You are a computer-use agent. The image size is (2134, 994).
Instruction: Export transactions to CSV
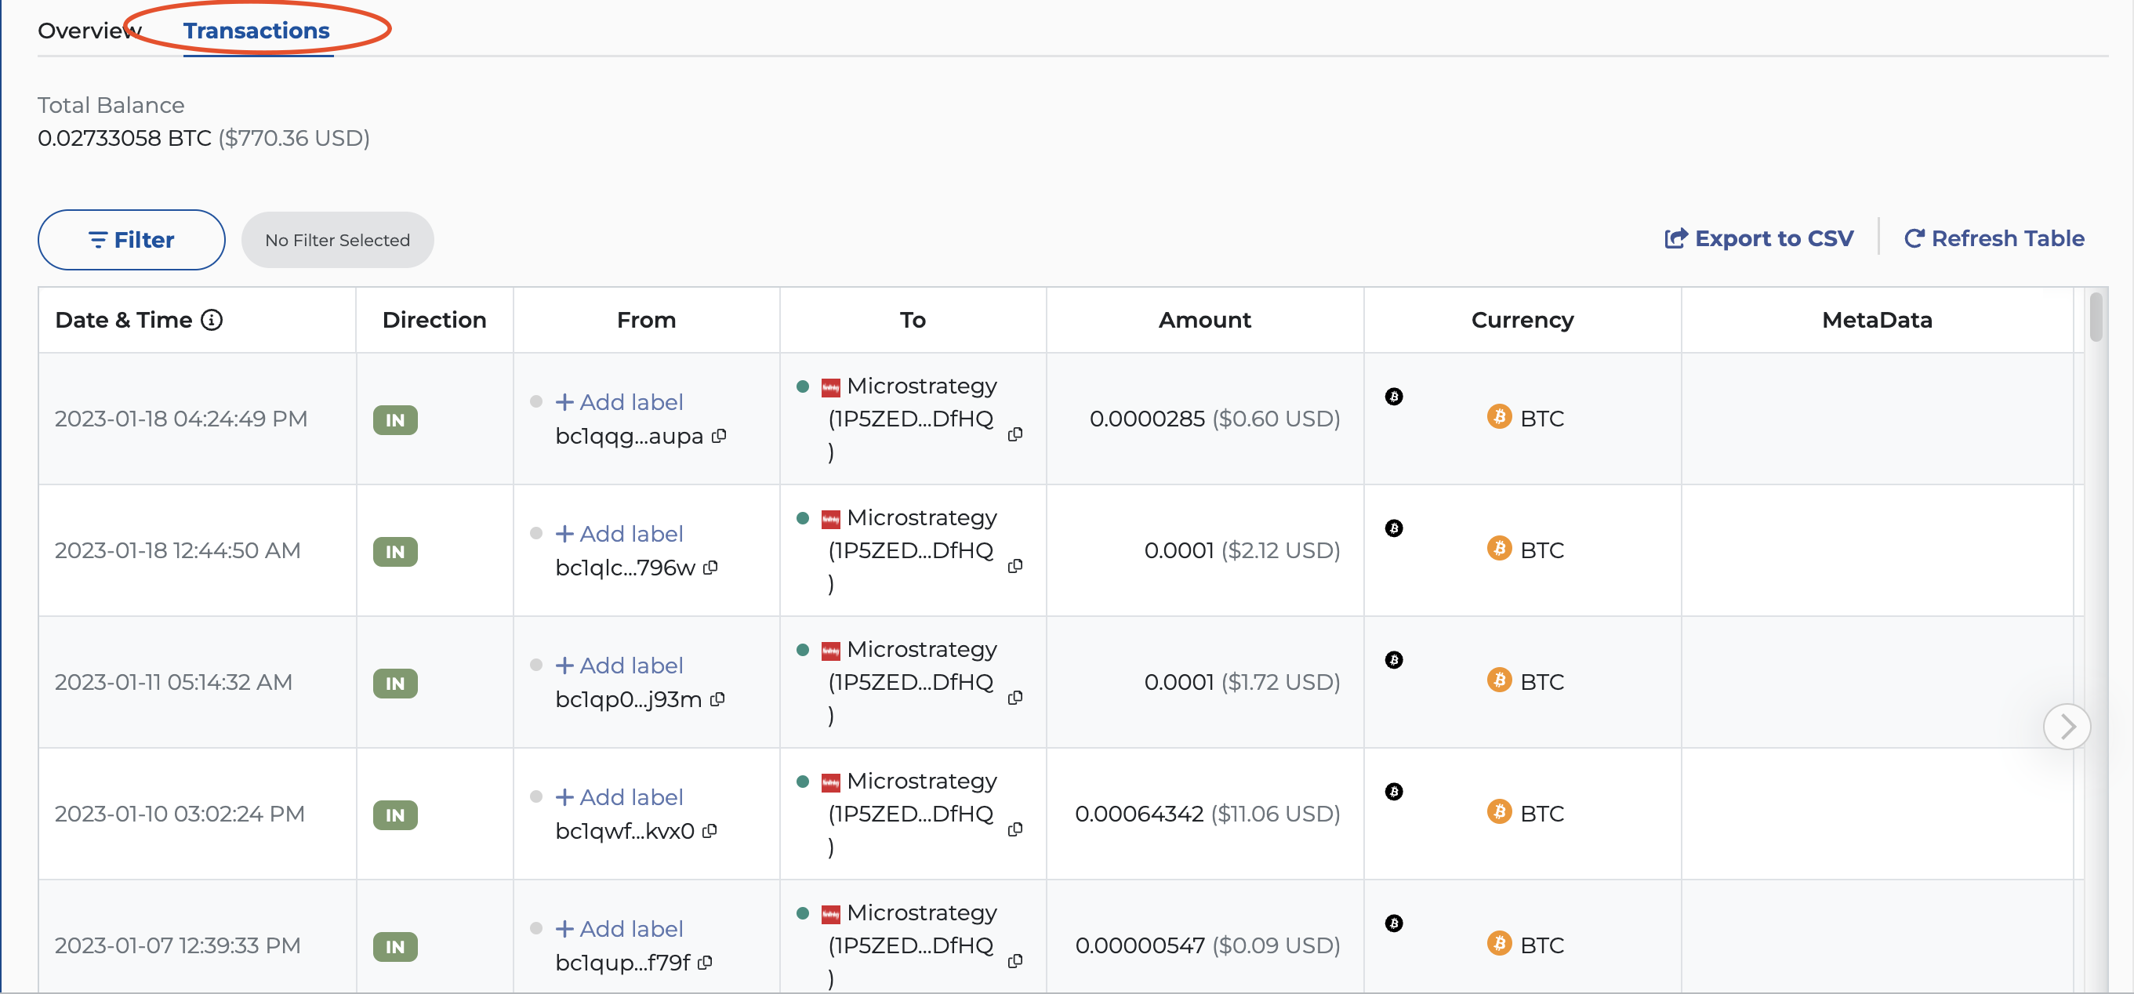tap(1758, 238)
